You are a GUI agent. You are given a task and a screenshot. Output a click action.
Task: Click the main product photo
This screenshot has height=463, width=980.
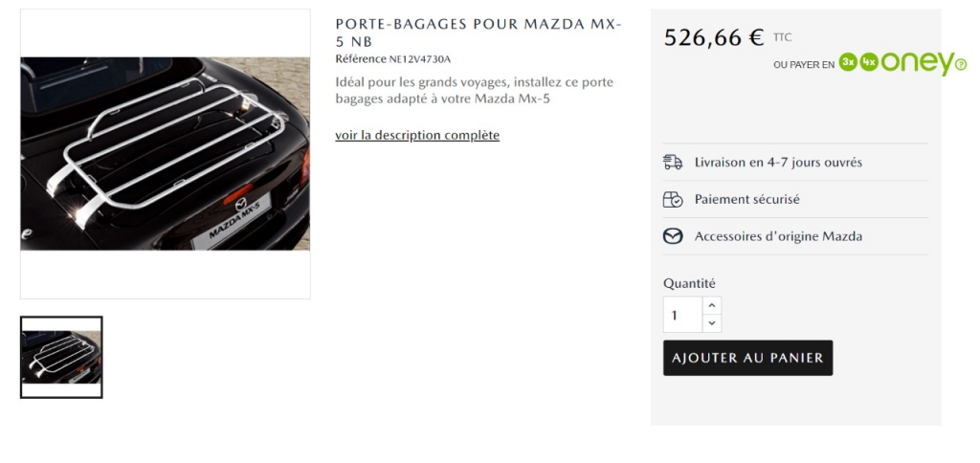point(165,154)
